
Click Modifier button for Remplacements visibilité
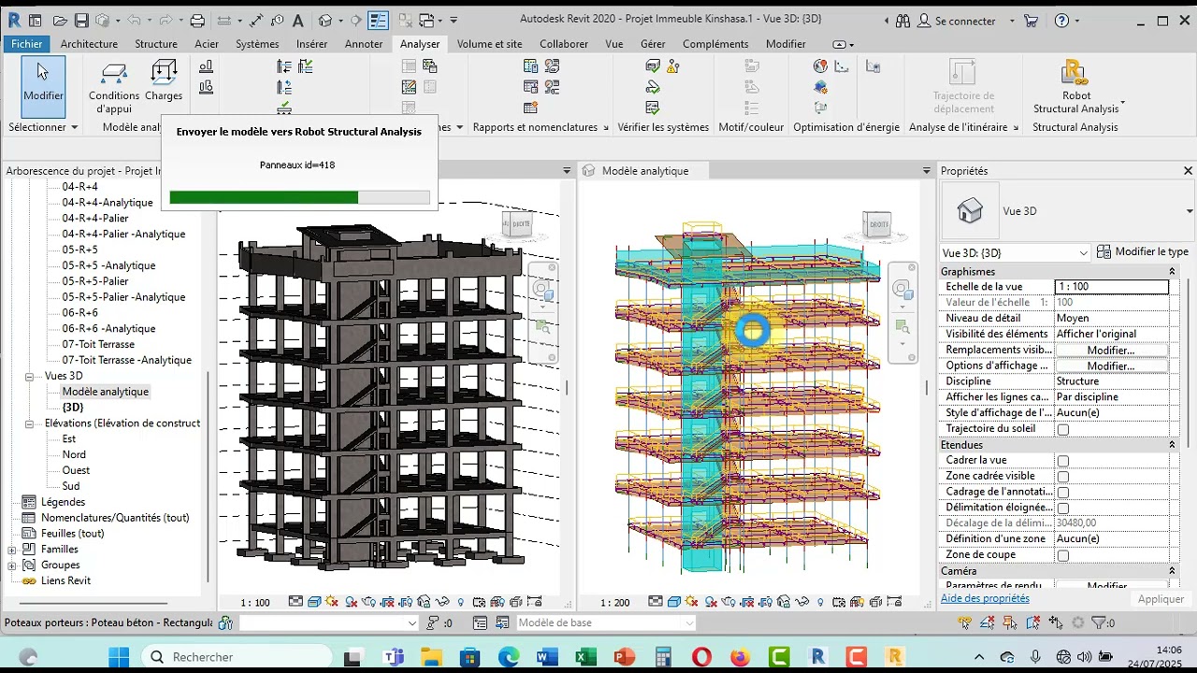point(1111,351)
